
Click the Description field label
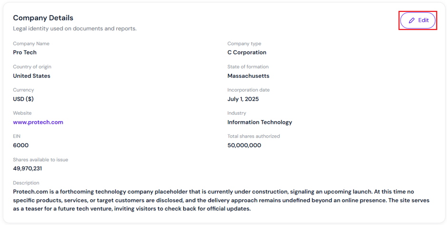tap(26, 183)
